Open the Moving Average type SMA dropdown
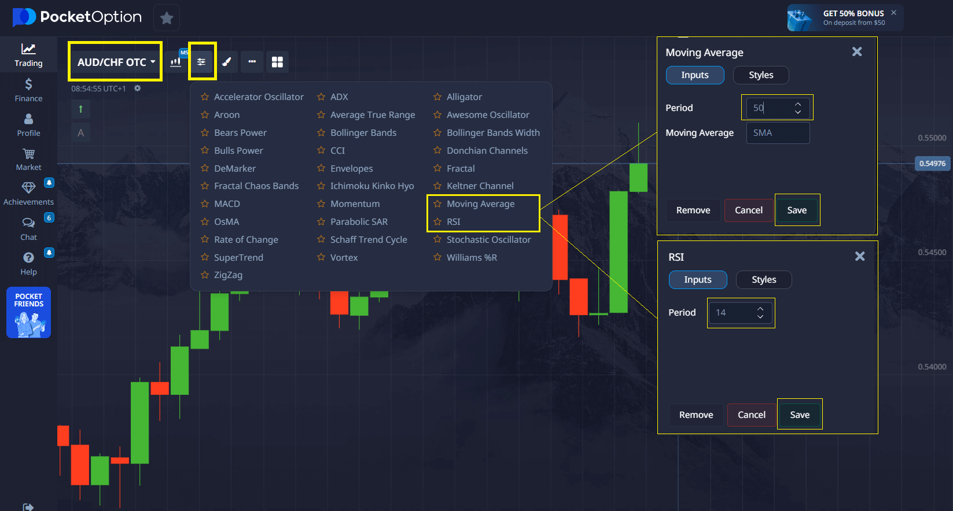Image resolution: width=953 pixels, height=511 pixels. tap(778, 133)
